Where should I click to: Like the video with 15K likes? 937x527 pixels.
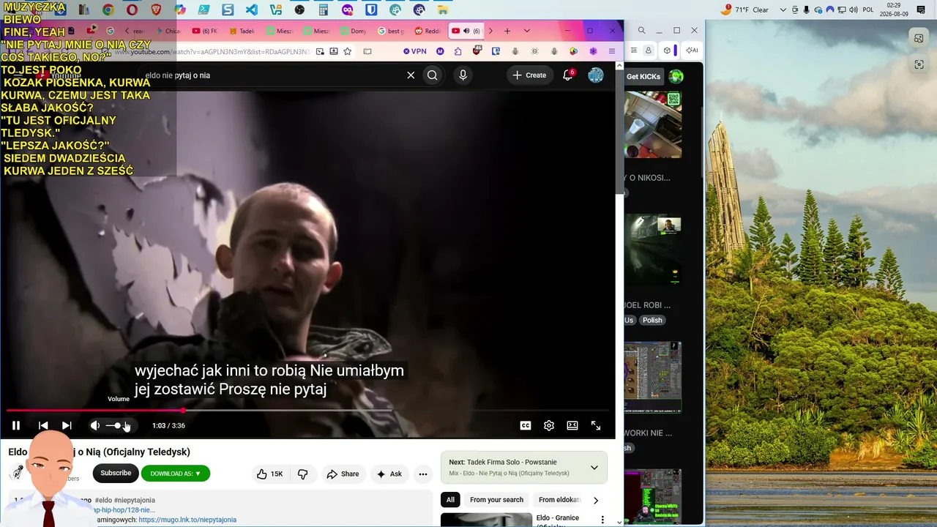click(x=269, y=474)
